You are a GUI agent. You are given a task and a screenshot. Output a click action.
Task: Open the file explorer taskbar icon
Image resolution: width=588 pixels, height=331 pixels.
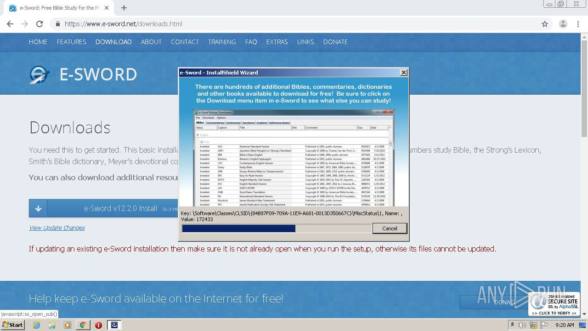click(52, 325)
